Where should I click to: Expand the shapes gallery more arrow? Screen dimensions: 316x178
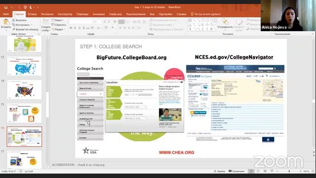pos(216,29)
